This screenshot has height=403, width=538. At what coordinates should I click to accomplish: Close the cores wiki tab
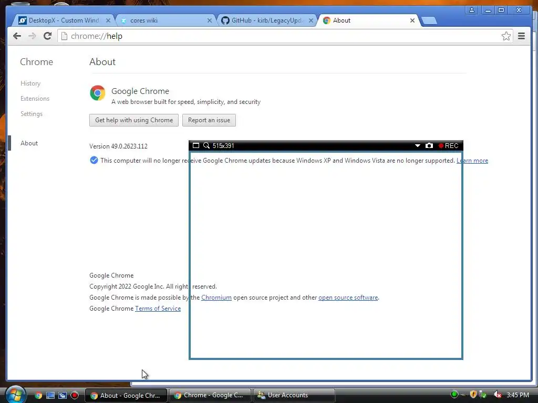coord(210,20)
